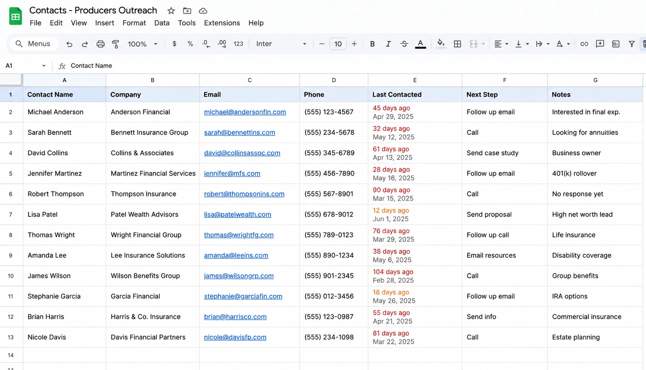Image resolution: width=646 pixels, height=370 pixels.
Task: Format as percent
Action: click(x=190, y=44)
